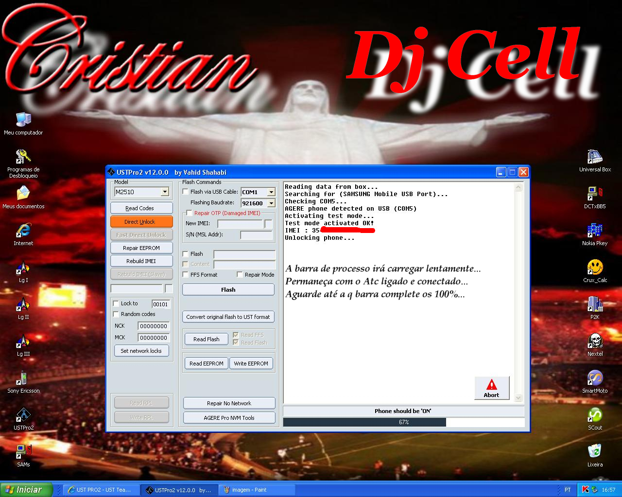Open AGERE Pro NVM Tools
Screen dimensions: 622x497
pos(229,418)
